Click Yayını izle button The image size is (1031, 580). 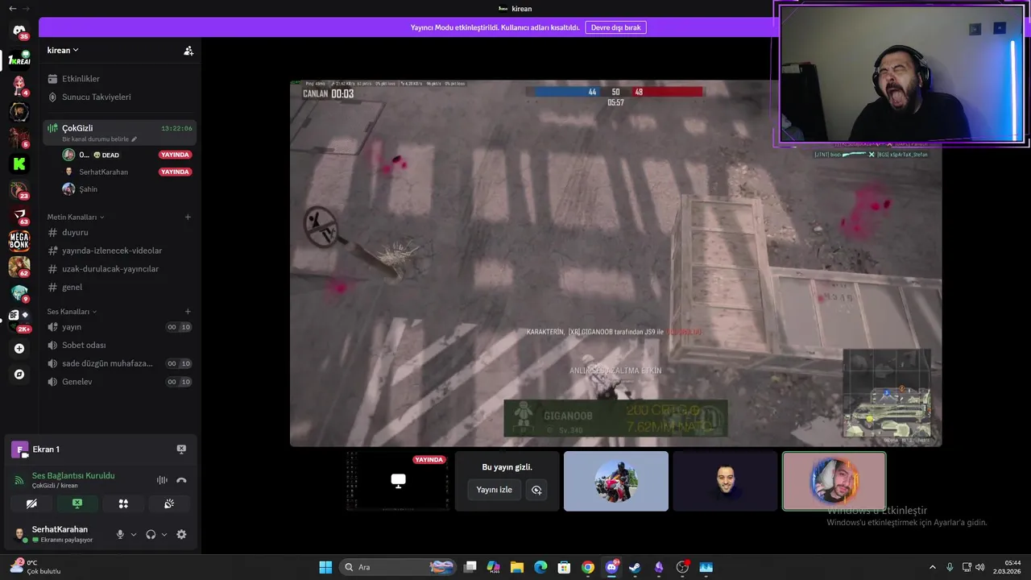(495, 490)
